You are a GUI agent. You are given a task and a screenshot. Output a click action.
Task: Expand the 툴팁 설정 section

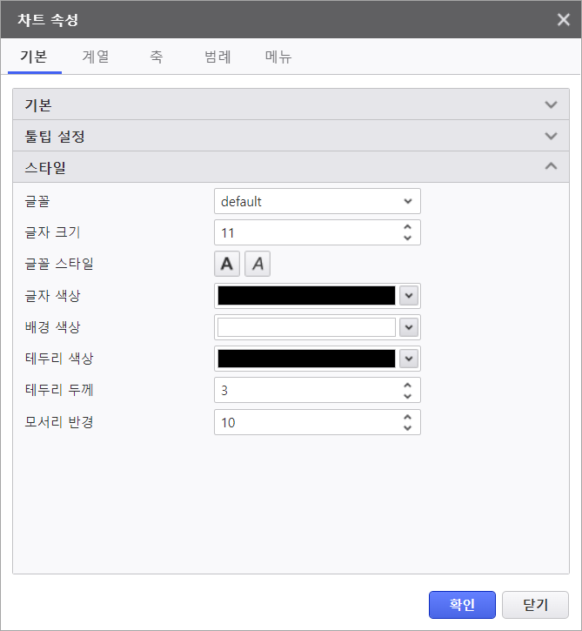[x=550, y=137]
